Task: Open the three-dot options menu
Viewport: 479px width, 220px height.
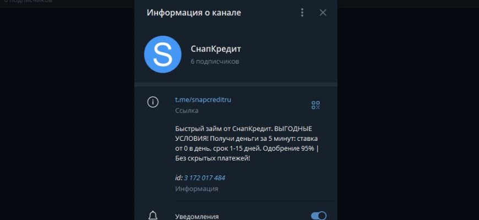Action: click(302, 13)
